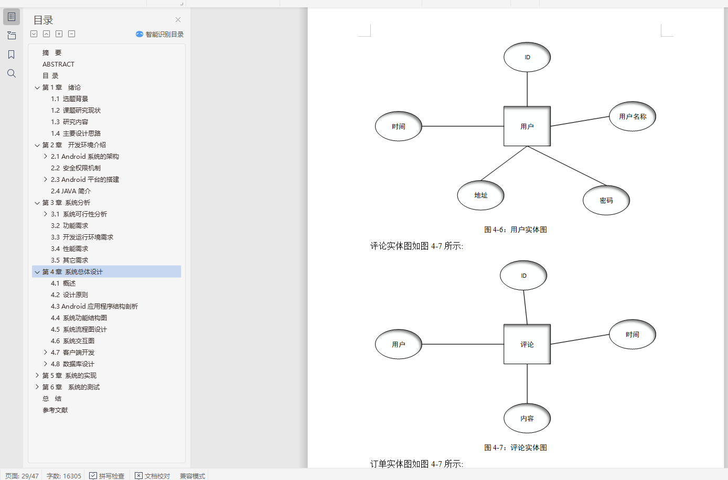Screen dimensions: 728x480
Task: Expand the 2.3 Android 平台的搭建 node
Action: tap(46, 180)
